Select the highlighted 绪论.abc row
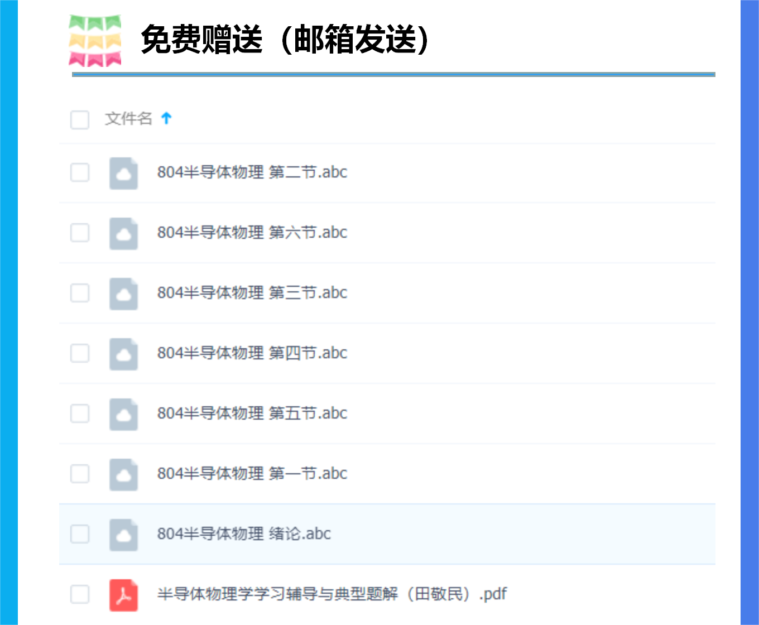The height and width of the screenshot is (625, 759). [x=387, y=534]
